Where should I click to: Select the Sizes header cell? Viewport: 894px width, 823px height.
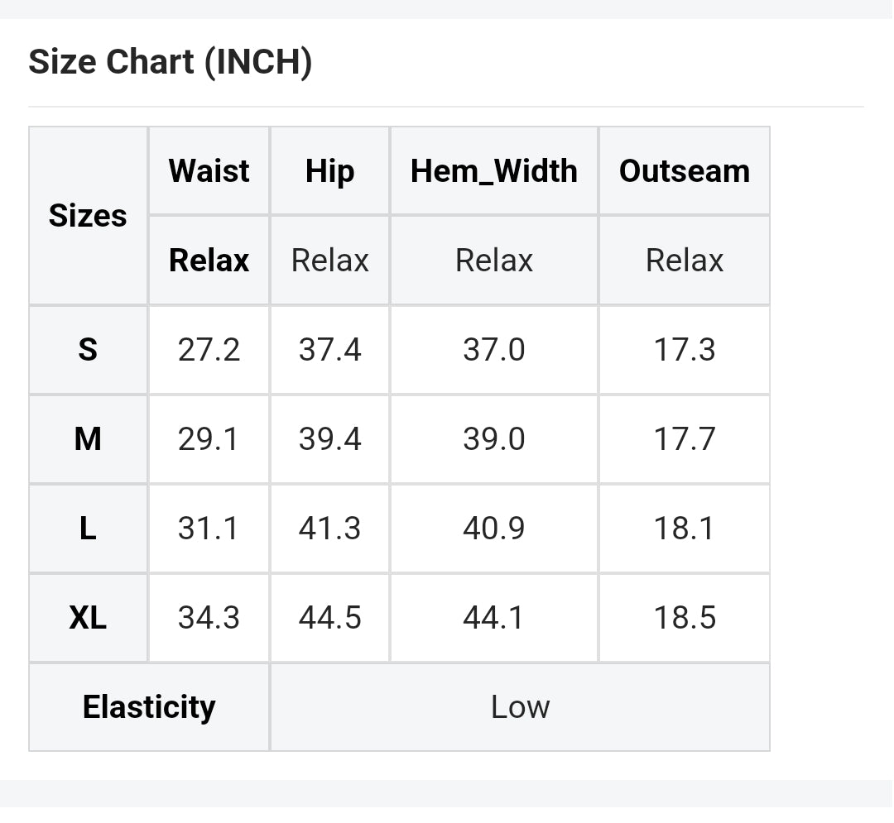(x=88, y=216)
